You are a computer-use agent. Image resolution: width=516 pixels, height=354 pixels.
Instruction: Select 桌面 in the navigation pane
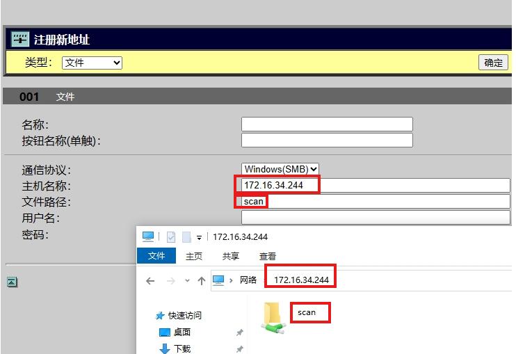175,332
